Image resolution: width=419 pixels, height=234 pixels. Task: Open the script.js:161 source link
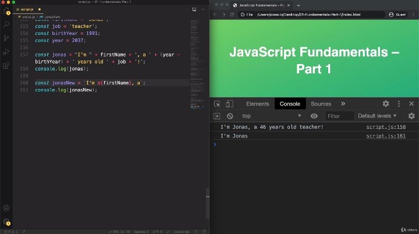point(386,136)
